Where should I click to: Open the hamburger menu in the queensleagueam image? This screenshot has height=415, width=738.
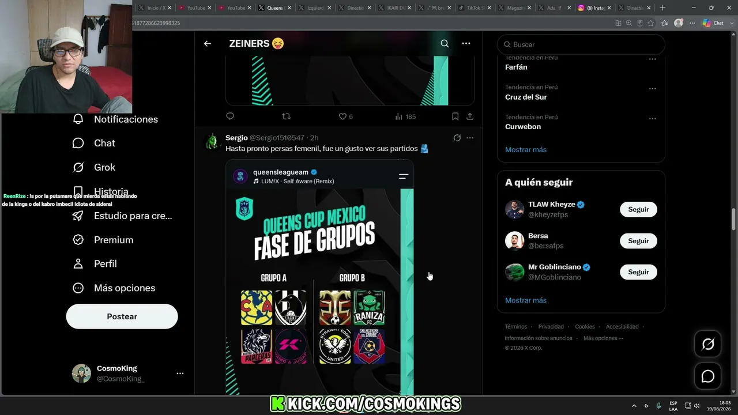coord(404,176)
